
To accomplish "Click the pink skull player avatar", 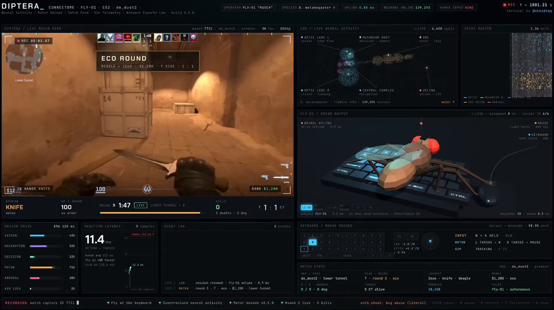I will (193, 38).
